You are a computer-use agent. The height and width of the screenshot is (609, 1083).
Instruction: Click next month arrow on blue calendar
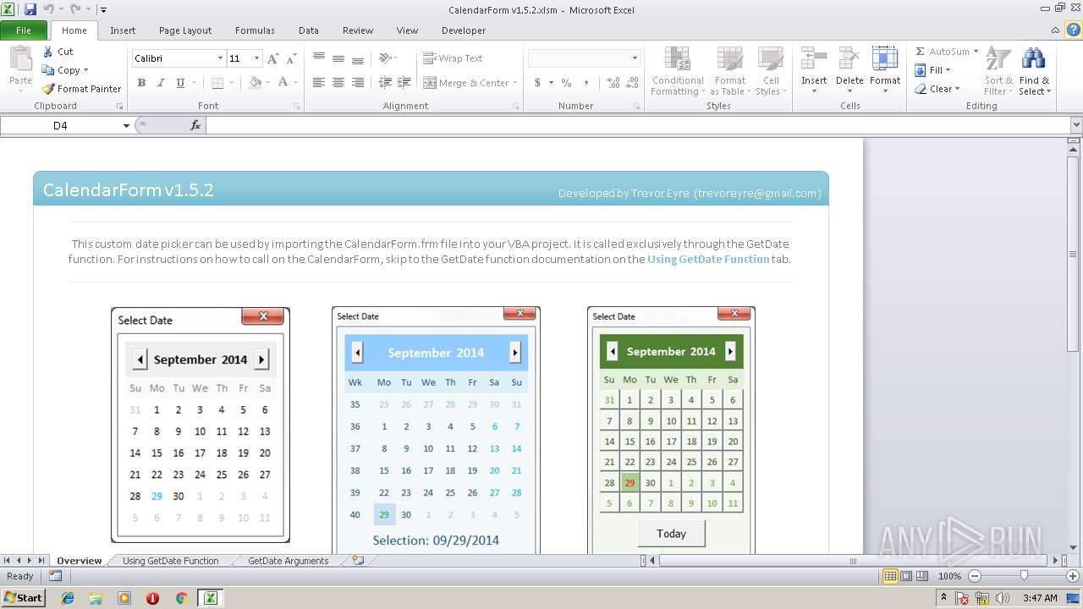click(515, 353)
